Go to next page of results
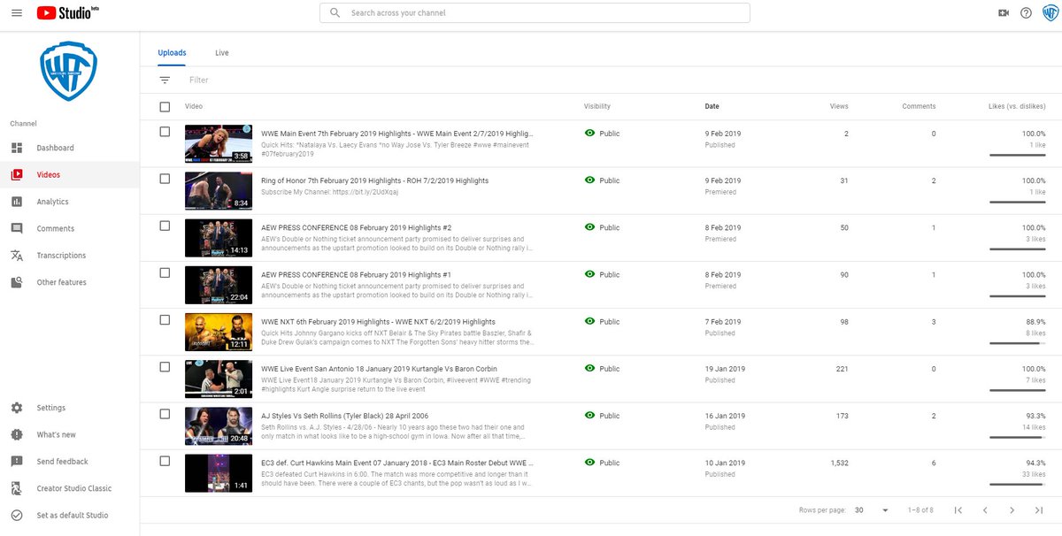Viewport: 1062px width, 536px height. tap(1012, 510)
